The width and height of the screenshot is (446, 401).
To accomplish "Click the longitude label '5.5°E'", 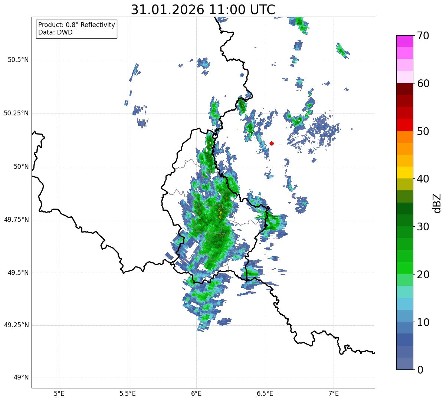I will point(128,394).
